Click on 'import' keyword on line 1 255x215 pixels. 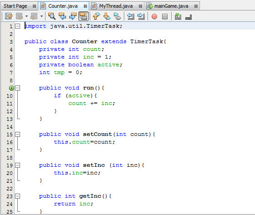36,26
